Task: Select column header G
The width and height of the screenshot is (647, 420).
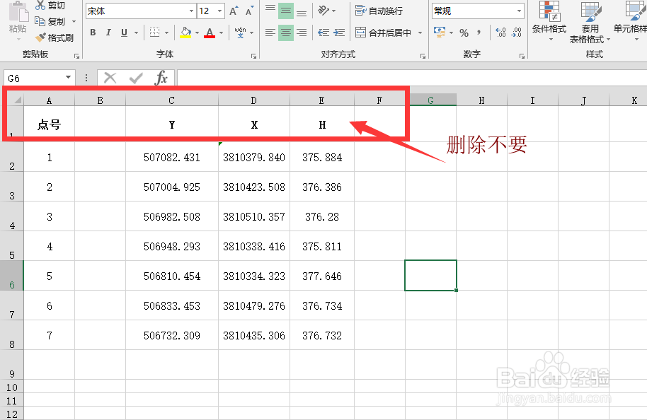Action: point(431,100)
